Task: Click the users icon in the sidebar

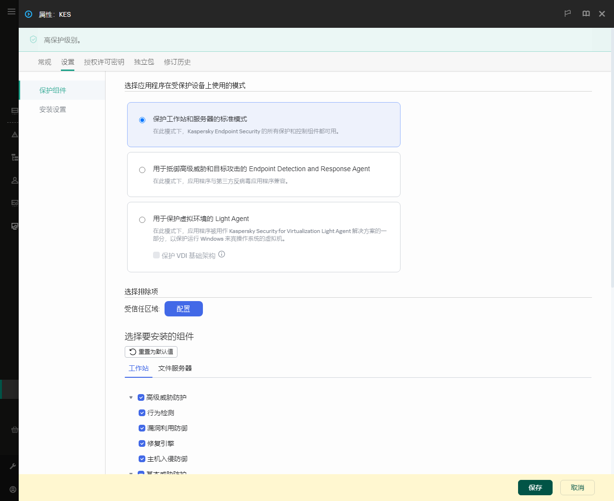Action: pyautogui.click(x=14, y=180)
